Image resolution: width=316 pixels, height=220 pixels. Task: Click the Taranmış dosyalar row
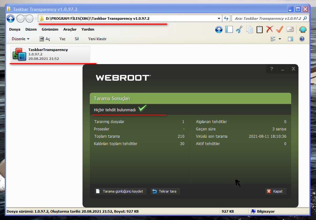139,121
